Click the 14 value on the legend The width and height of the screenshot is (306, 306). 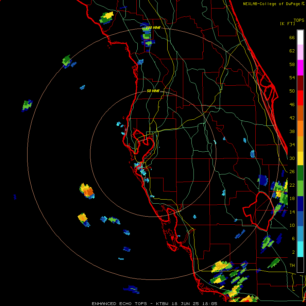click(292, 212)
